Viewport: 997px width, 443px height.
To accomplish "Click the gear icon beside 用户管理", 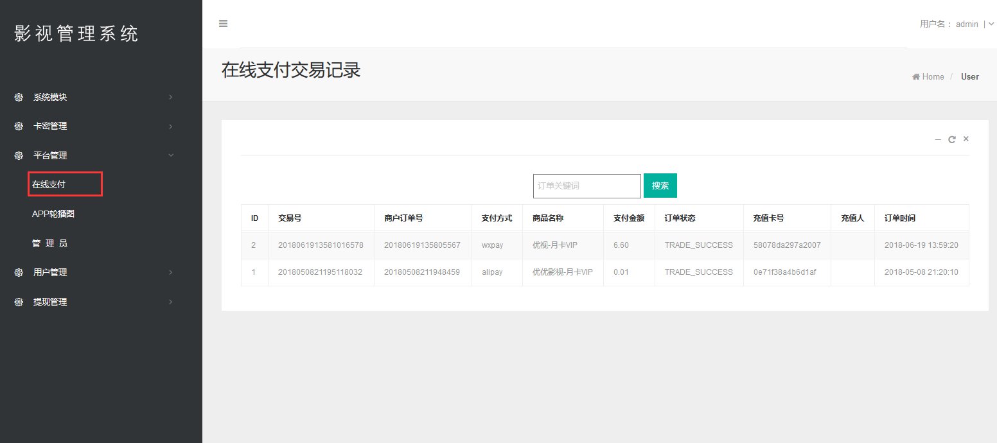I will pyautogui.click(x=19, y=273).
